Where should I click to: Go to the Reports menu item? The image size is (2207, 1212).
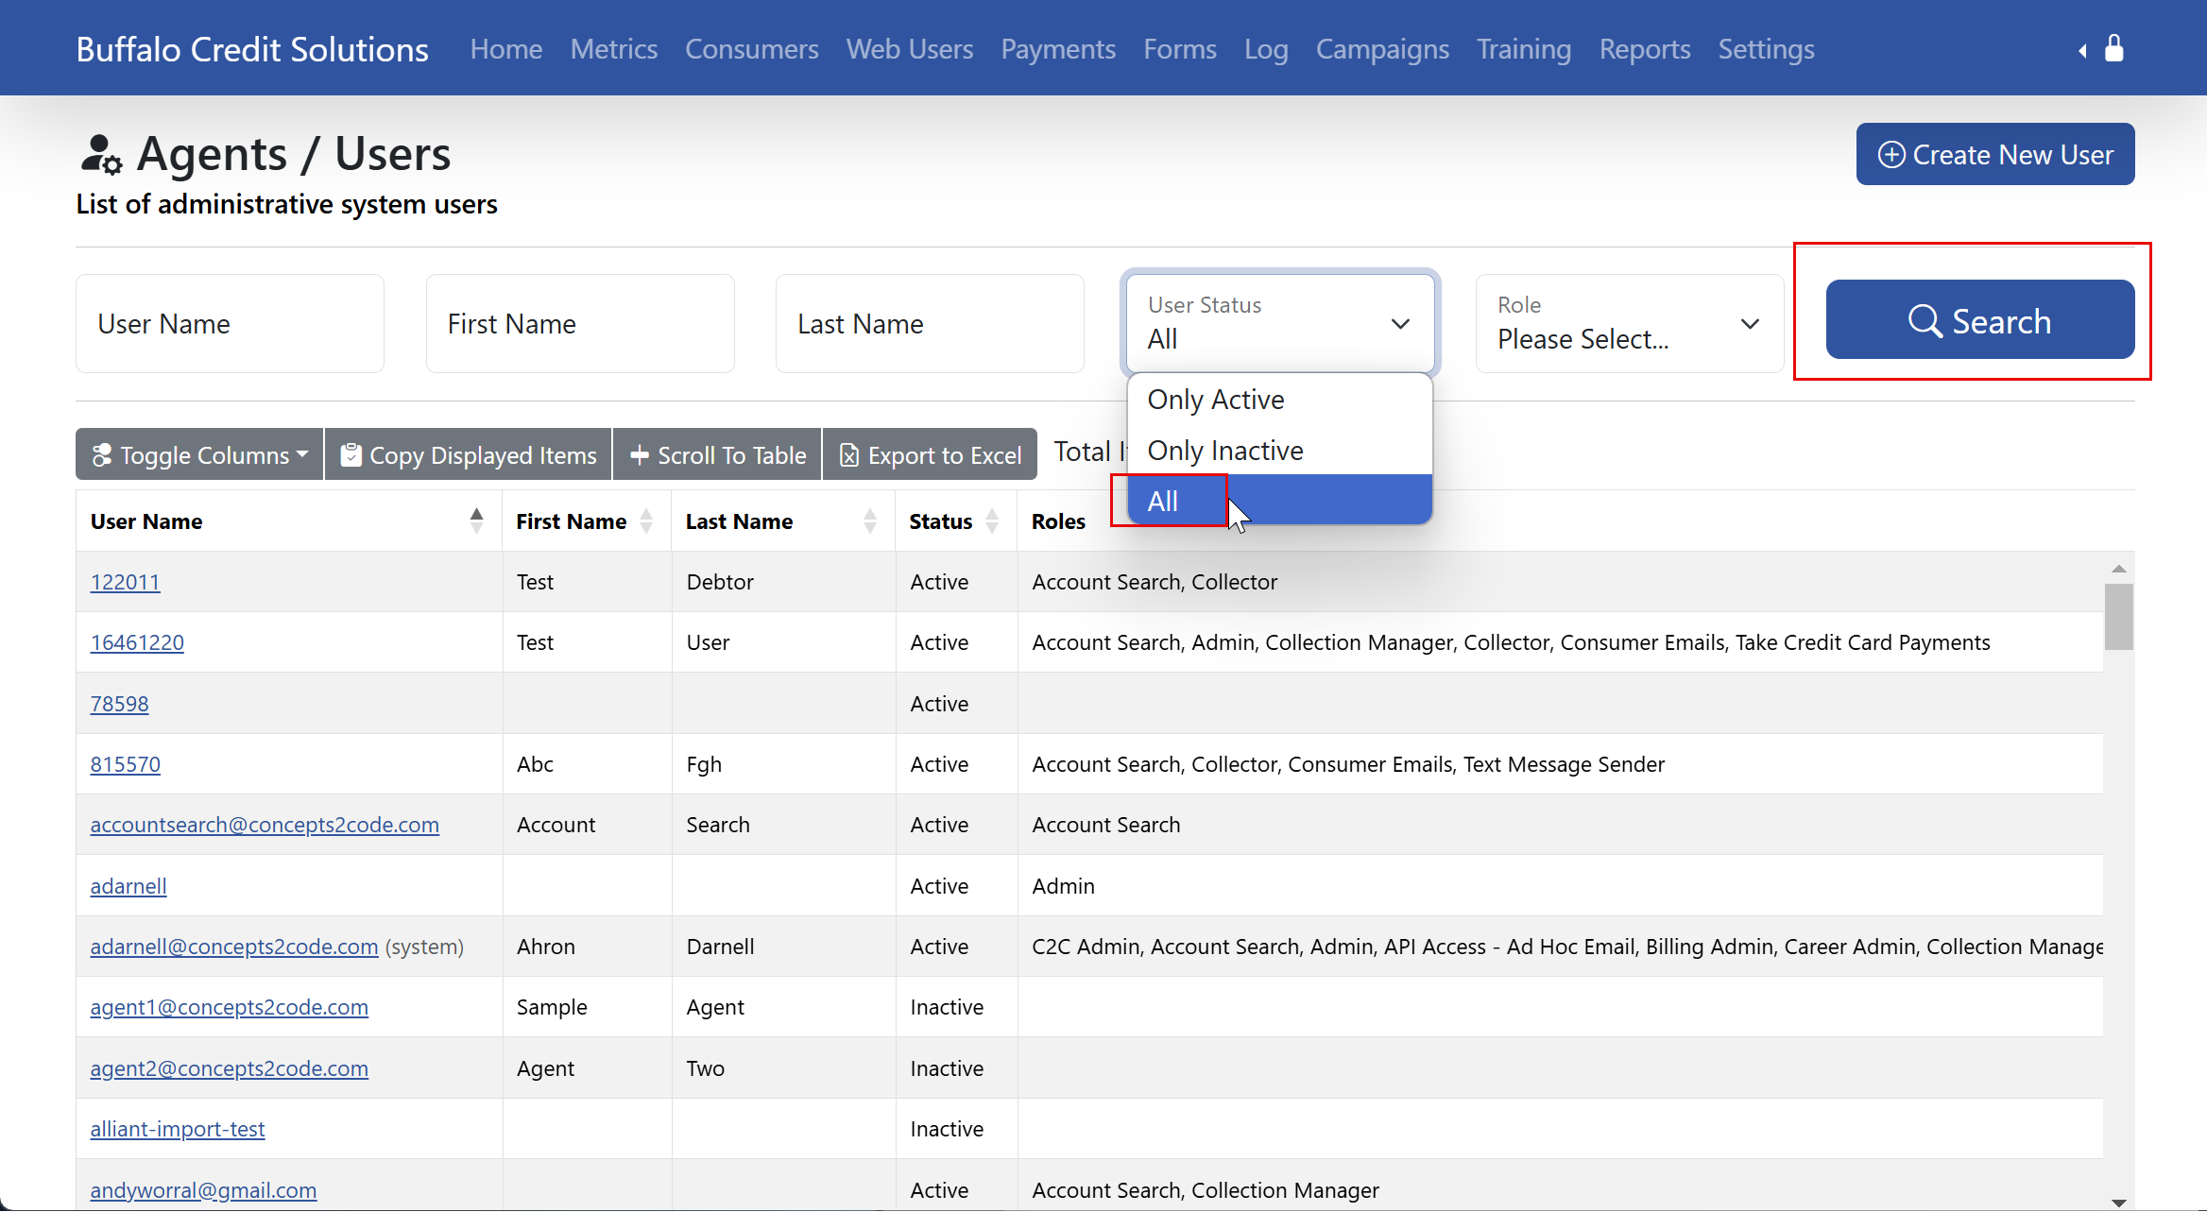tap(1644, 49)
